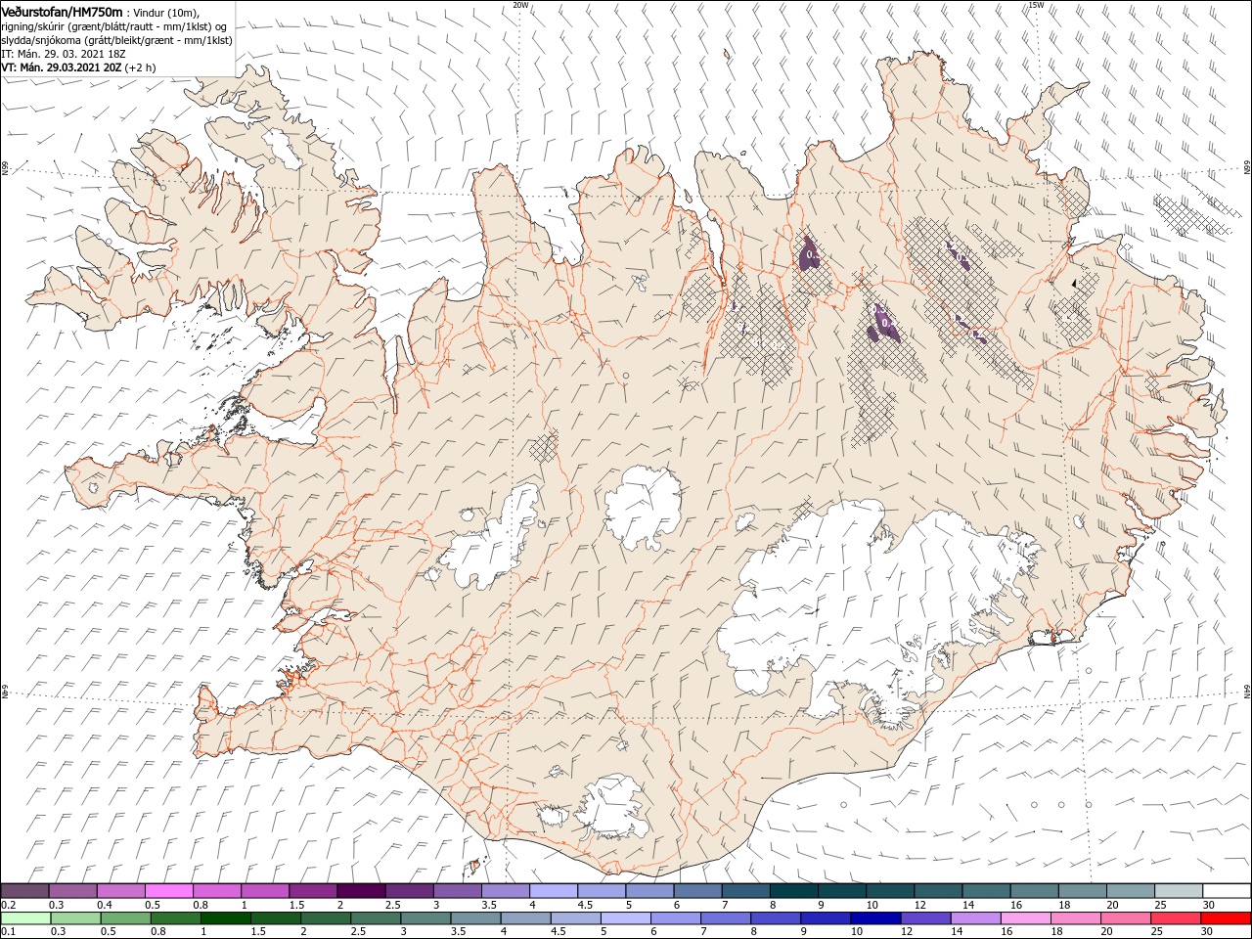Pick lower-row pale green swatch starting at 0.1
1252x939 pixels.
click(25, 918)
